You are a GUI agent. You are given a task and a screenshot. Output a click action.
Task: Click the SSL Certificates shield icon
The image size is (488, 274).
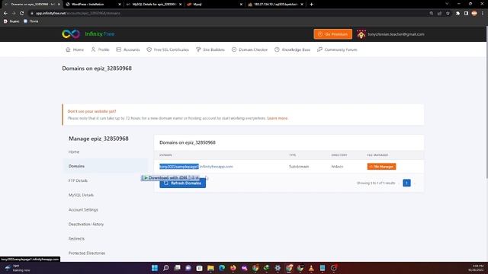pos(149,49)
